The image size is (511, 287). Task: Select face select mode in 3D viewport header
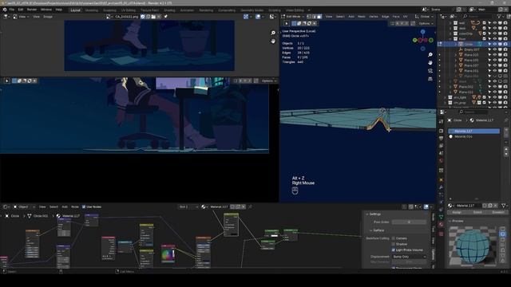tap(319, 16)
